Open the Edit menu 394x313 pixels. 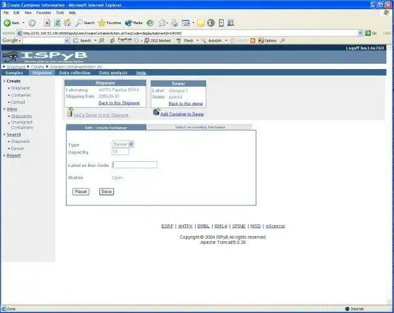pyautogui.click(x=16, y=12)
